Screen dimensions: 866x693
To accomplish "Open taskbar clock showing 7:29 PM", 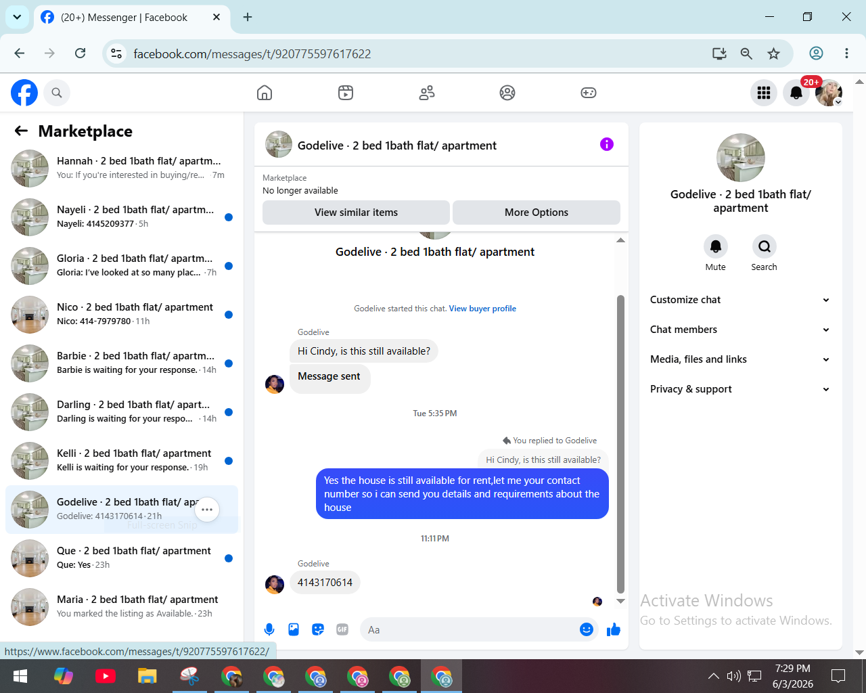I will click(793, 676).
